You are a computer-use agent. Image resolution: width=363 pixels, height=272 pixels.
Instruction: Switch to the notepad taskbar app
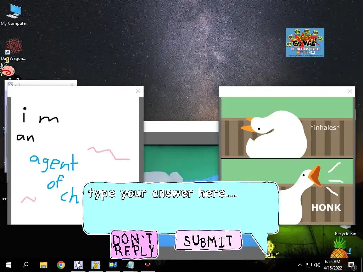tap(130, 265)
